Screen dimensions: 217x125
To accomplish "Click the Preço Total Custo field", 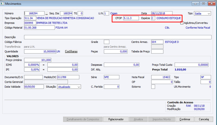I will [x=192, y=65].
